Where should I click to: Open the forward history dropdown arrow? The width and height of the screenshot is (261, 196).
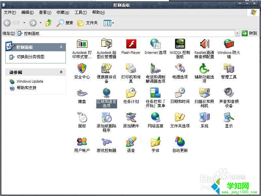[40, 23]
